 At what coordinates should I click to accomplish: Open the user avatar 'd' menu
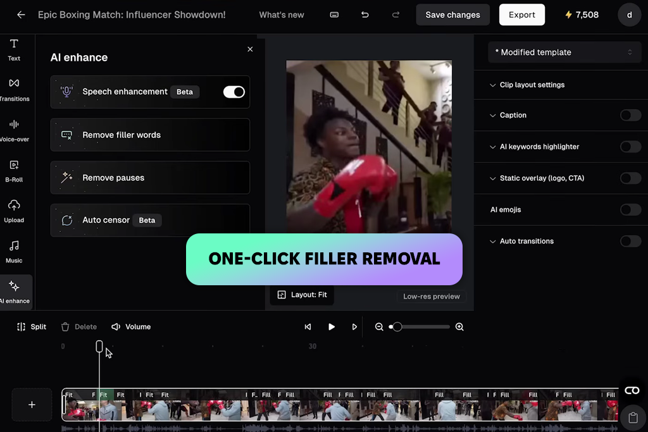pyautogui.click(x=629, y=15)
